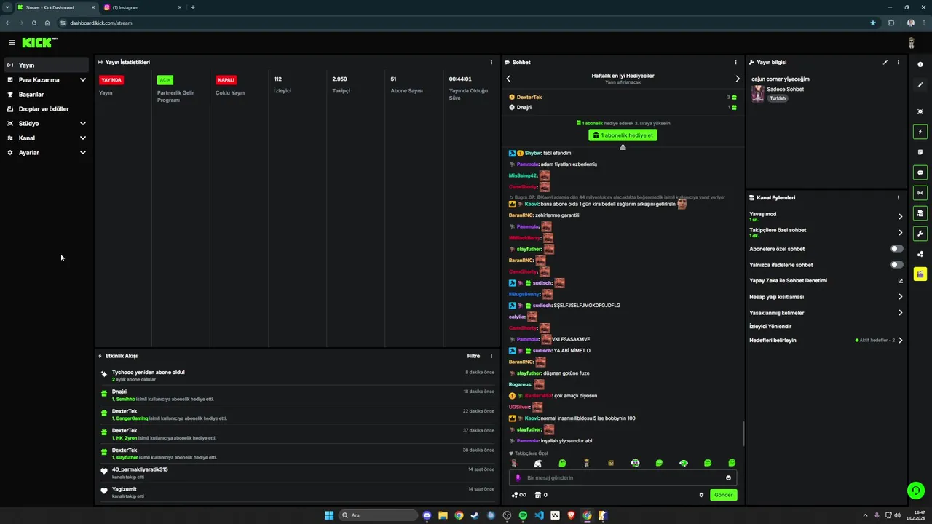This screenshot has height=524, width=932.
Task: Open a new browser tab
Action: (193, 7)
